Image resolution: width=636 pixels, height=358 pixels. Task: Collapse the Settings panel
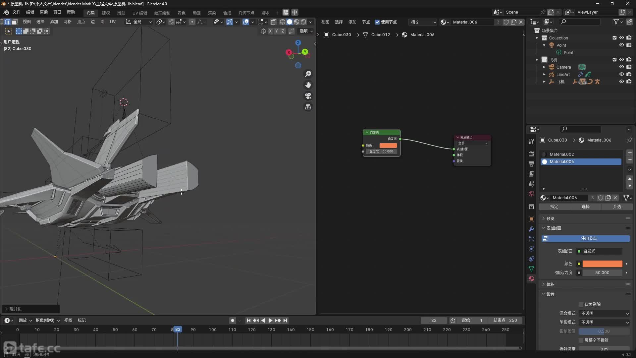coord(550,294)
